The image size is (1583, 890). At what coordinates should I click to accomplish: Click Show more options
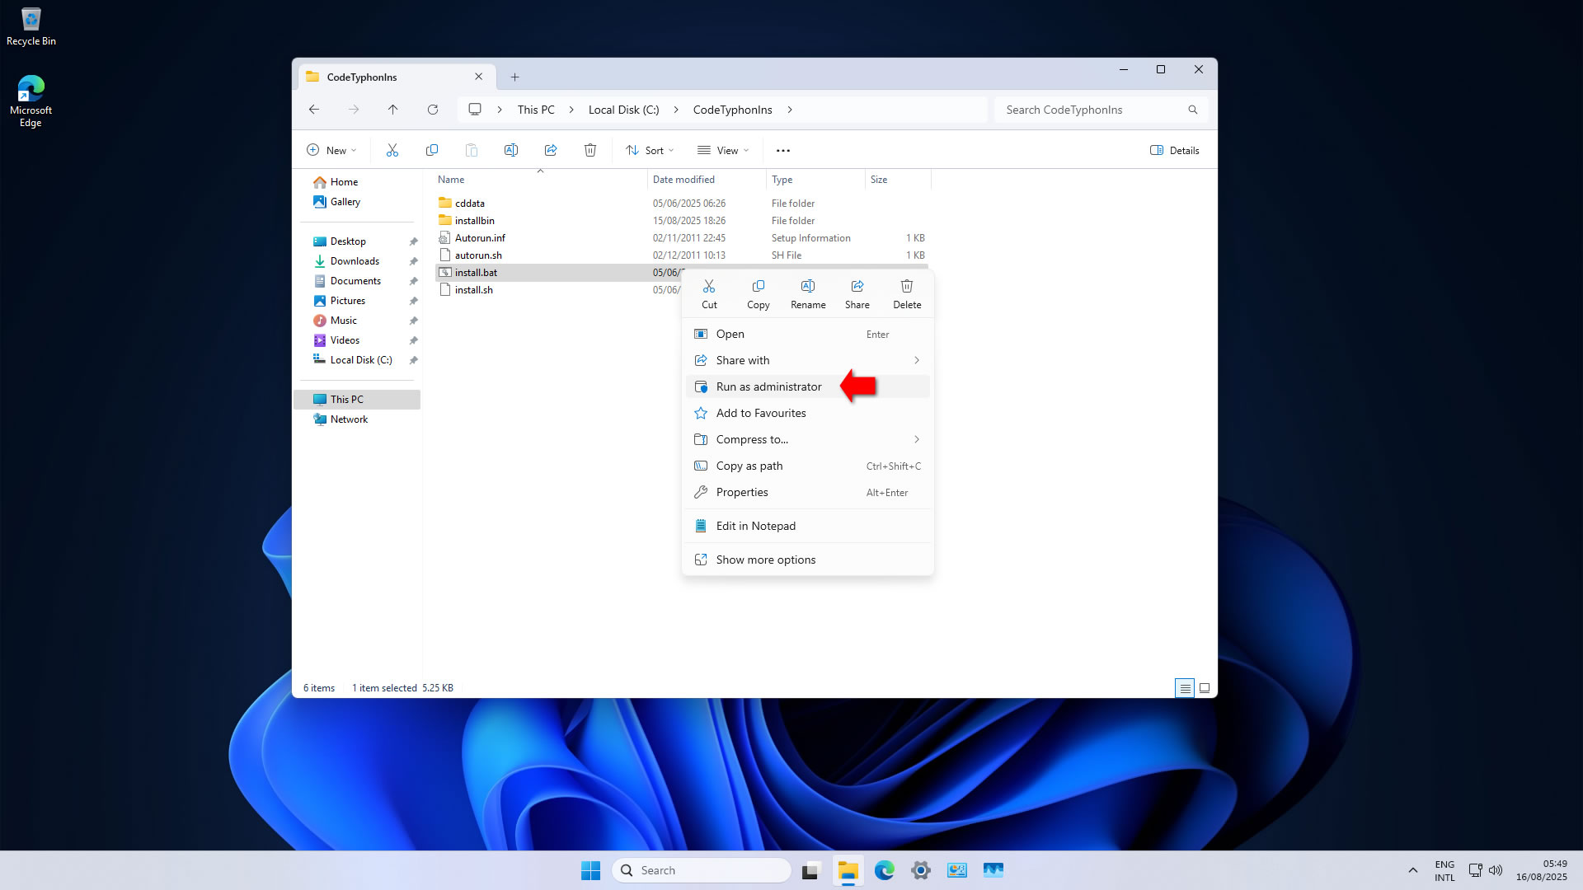coord(808,560)
